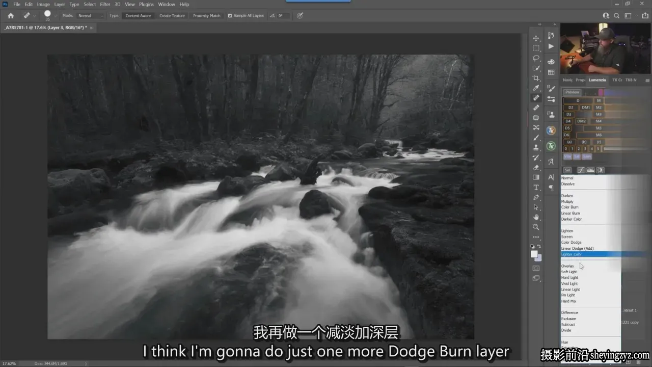Image resolution: width=652 pixels, height=367 pixels.
Task: Choose the Crop tool
Action: coord(536,78)
